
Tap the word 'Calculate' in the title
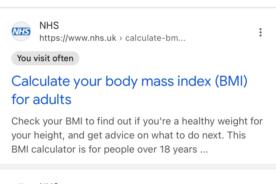click(41, 81)
